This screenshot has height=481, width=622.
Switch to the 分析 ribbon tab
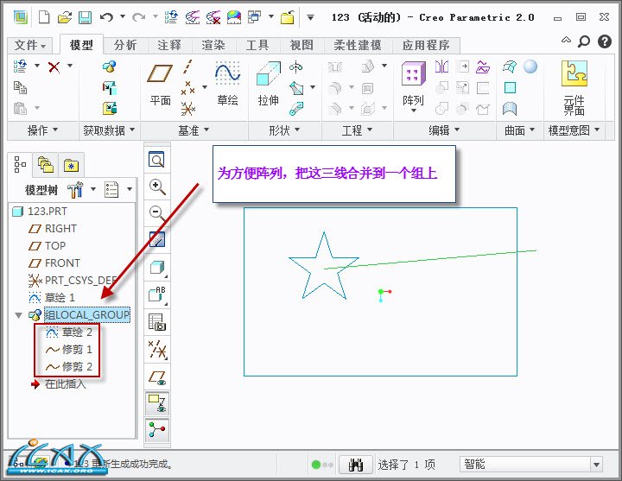[124, 46]
